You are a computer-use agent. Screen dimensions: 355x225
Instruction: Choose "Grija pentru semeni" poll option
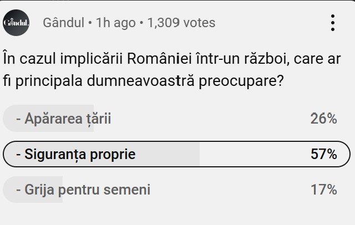tap(83, 190)
